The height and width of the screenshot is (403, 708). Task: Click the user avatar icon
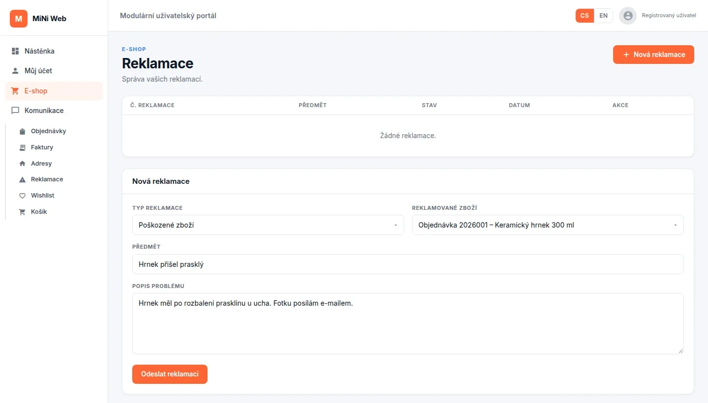pos(628,16)
